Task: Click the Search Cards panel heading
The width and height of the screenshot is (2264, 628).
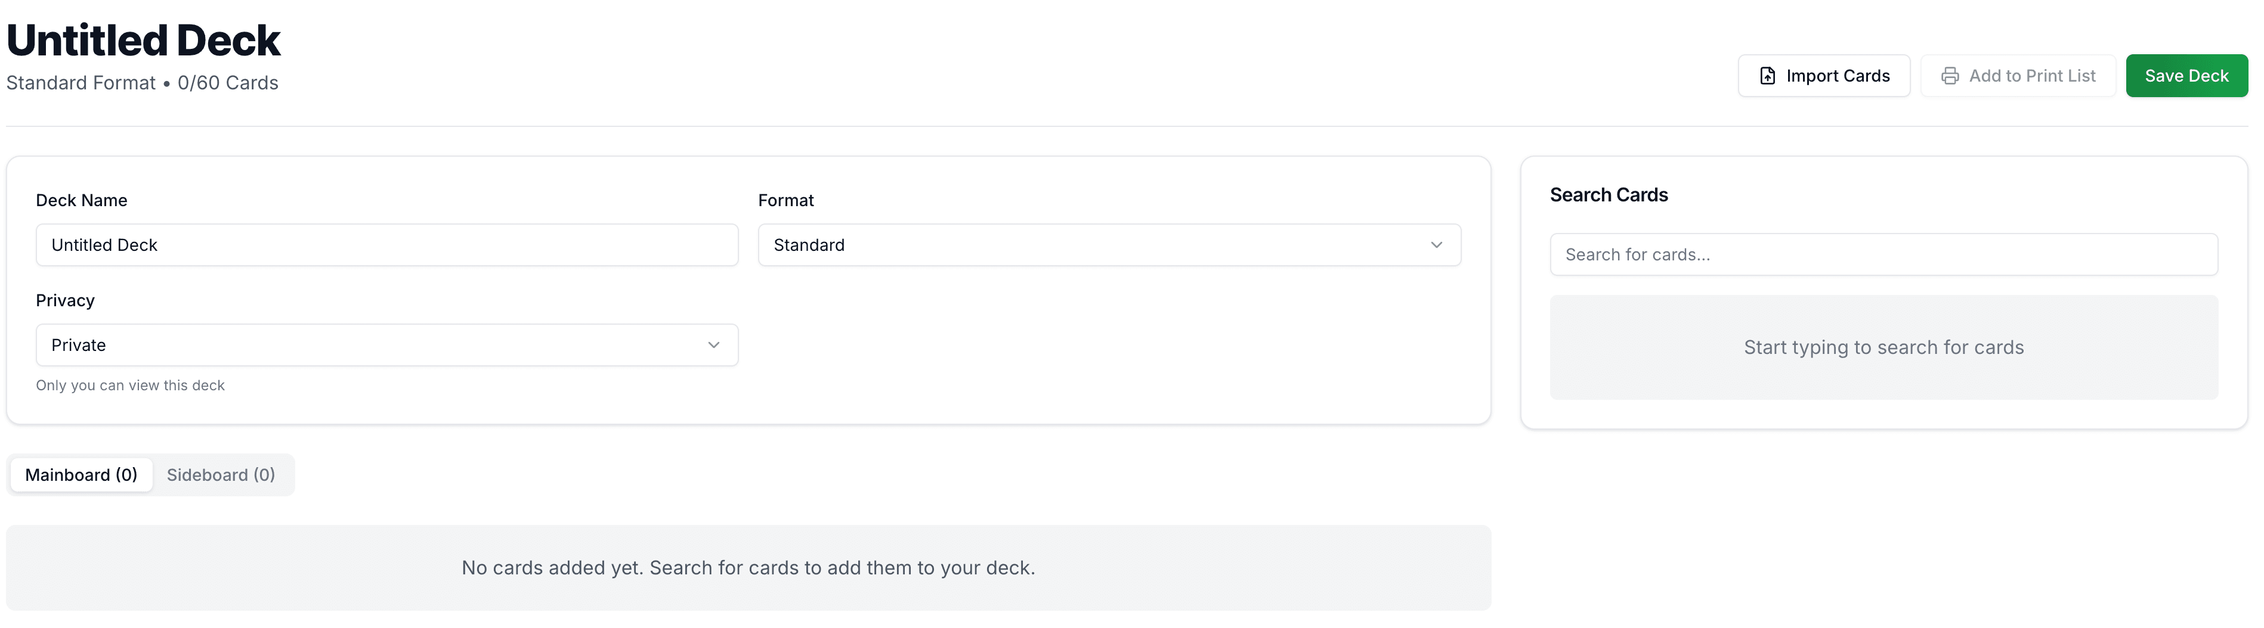Action: click(1609, 194)
